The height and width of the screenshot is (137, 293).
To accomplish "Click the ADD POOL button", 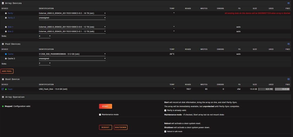I will 7,71.
